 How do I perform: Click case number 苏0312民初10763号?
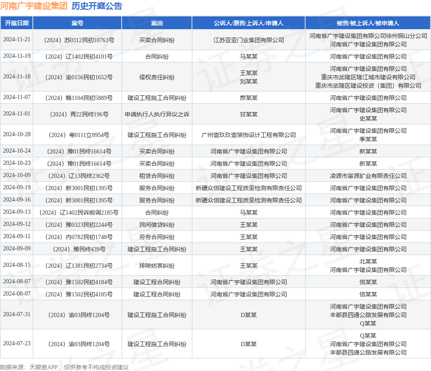(x=79, y=40)
